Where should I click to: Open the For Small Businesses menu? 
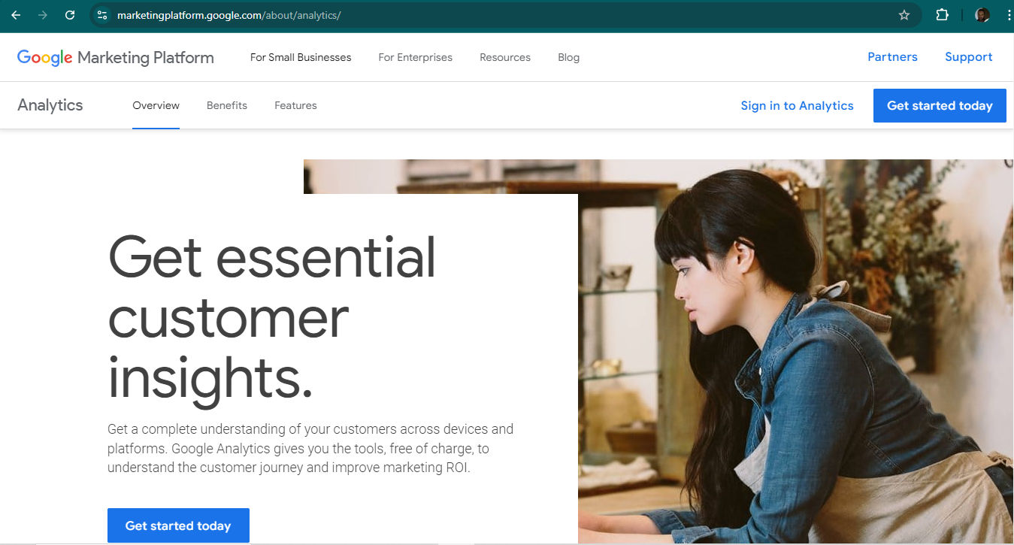(300, 57)
